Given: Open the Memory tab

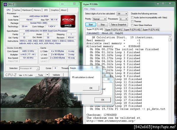Looking at the screenshot, I should coord(37,10).
